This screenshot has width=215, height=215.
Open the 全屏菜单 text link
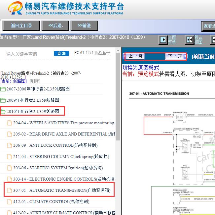pyautogui.click(x=172, y=40)
